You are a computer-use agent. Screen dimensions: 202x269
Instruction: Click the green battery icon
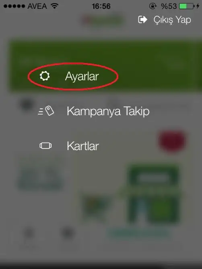tap(186, 6)
